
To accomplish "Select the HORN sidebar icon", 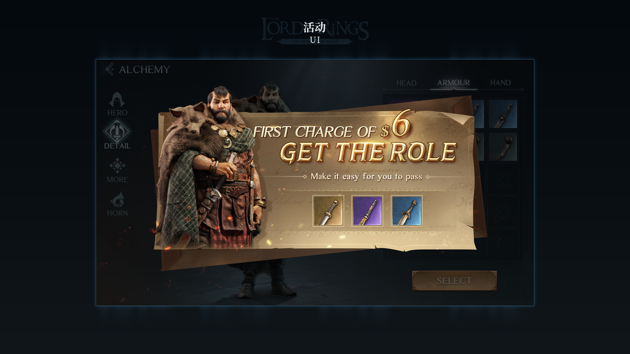I will tap(117, 199).
